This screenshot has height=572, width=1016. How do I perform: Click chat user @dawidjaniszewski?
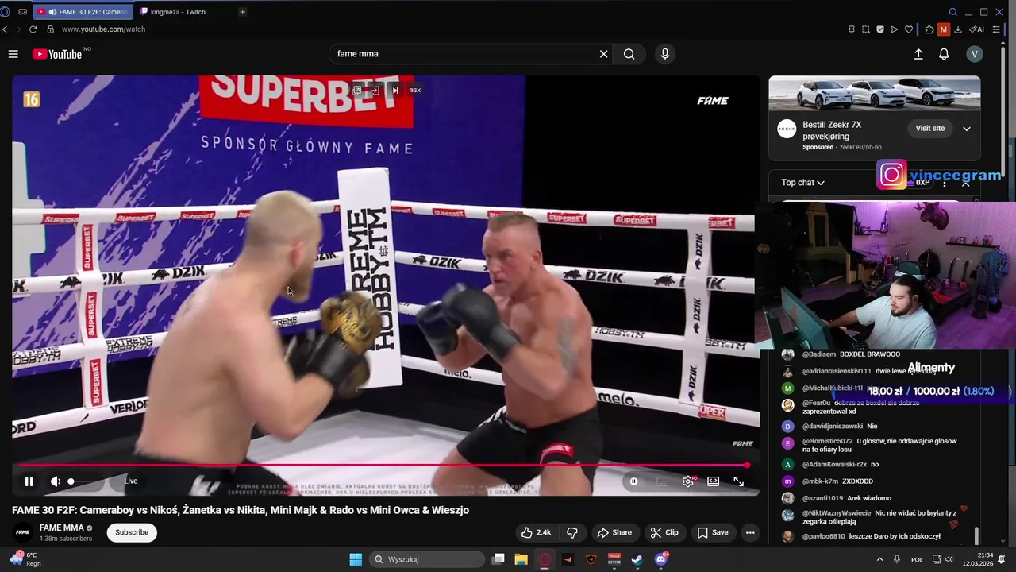(833, 427)
